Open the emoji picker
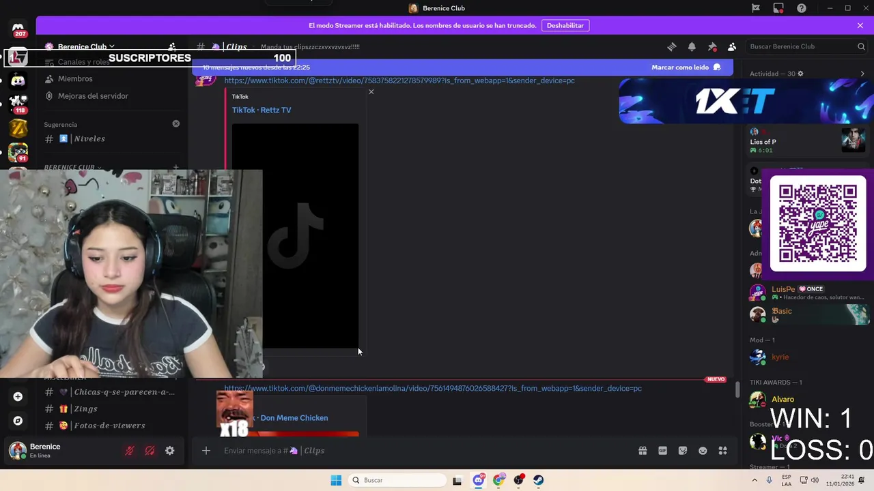Viewport: 874px width, 491px height. (x=703, y=451)
